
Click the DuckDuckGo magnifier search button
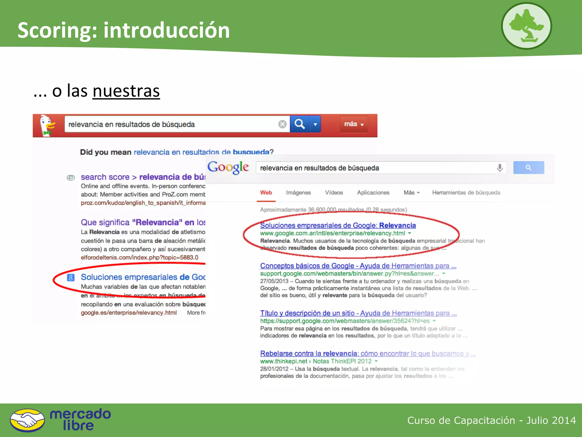300,124
